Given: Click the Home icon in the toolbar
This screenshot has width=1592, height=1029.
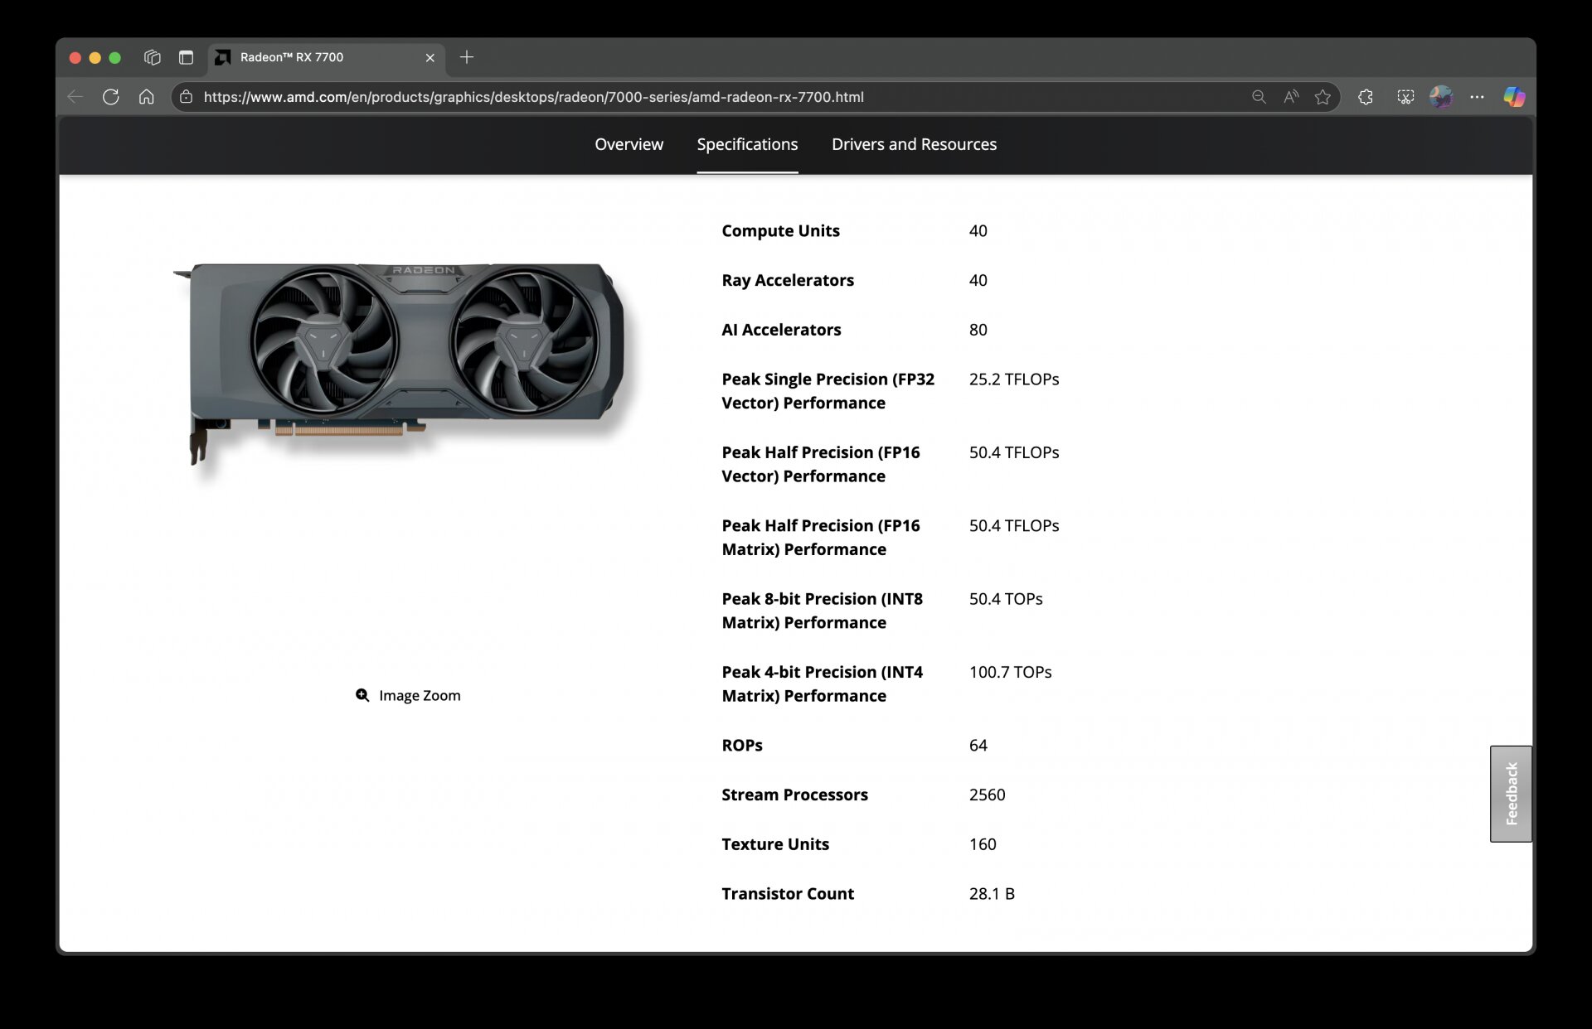Looking at the screenshot, I should click(x=147, y=97).
